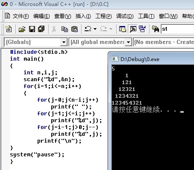This screenshot has width=194, height=170.
Task: Expand the All global members dropdown
Action: pyautogui.click(x=128, y=42)
